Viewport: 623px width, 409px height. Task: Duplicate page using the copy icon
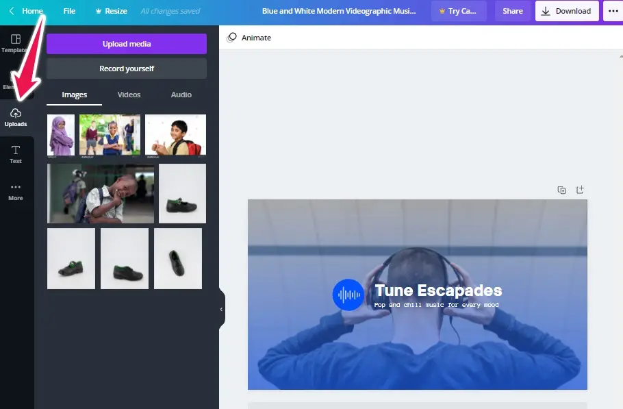coord(561,190)
